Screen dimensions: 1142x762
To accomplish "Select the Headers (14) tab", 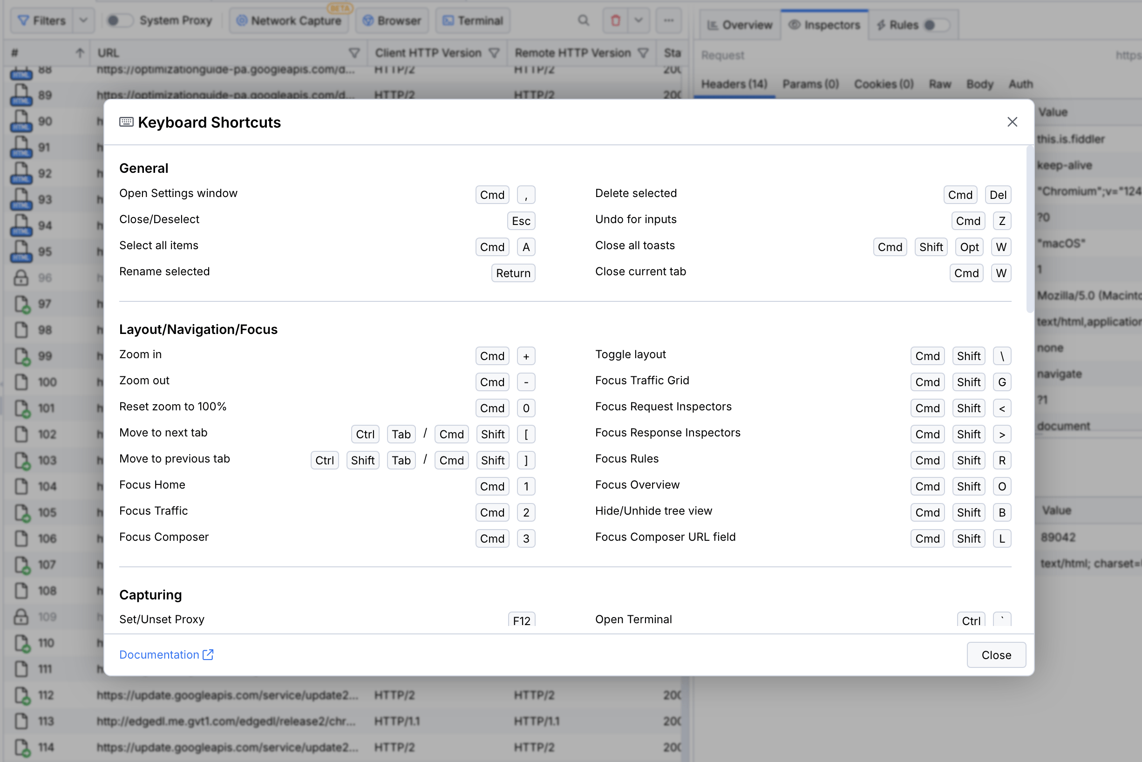I will coord(734,84).
